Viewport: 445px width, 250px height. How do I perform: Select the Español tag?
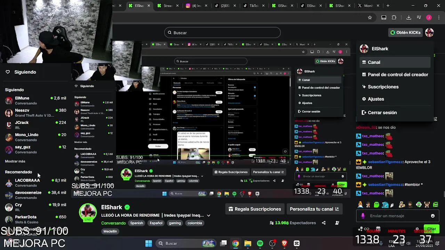pyautogui.click(x=156, y=223)
